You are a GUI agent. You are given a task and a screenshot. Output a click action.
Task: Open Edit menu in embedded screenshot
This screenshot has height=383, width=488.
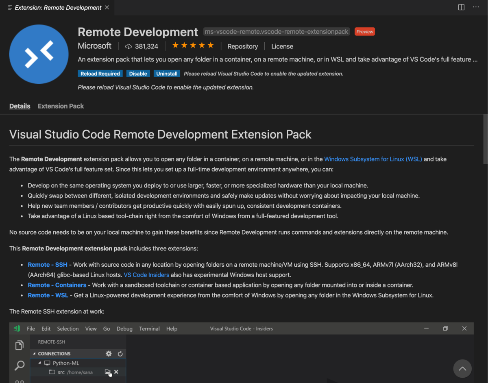click(x=46, y=329)
